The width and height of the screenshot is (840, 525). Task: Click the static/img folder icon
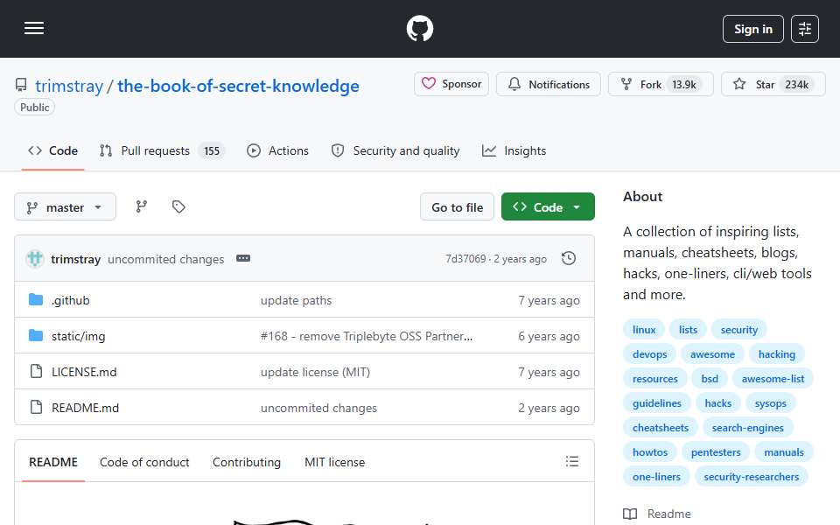pyautogui.click(x=36, y=335)
